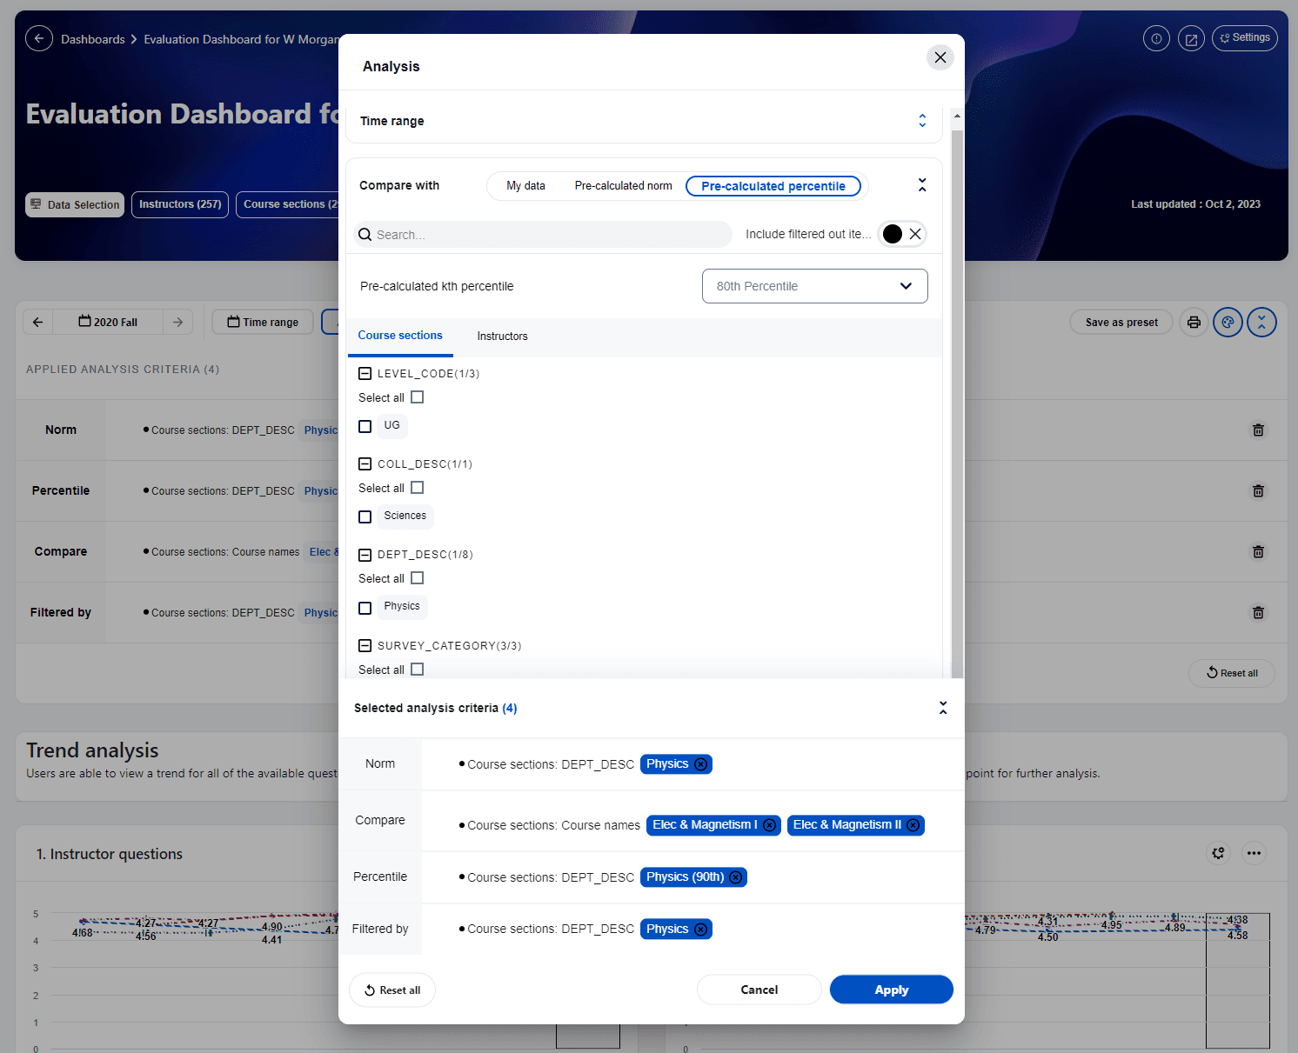Click Apply button
The height and width of the screenshot is (1053, 1298).
(892, 990)
